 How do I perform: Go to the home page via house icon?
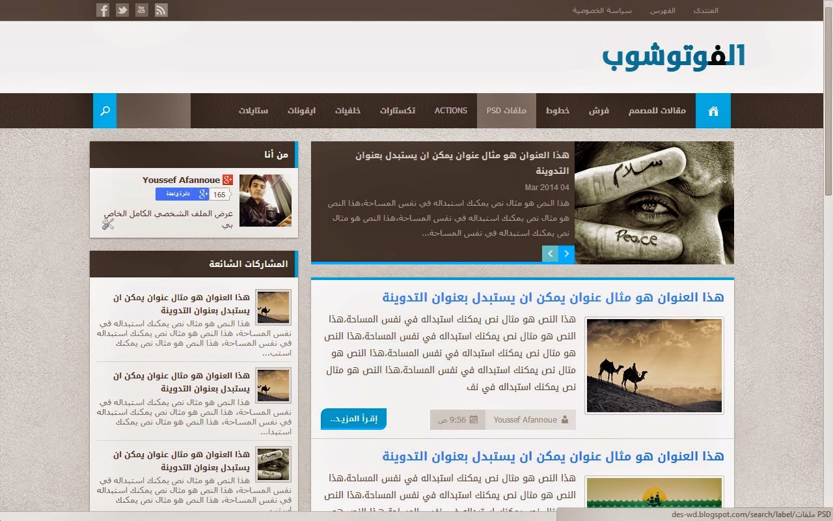[x=713, y=111]
